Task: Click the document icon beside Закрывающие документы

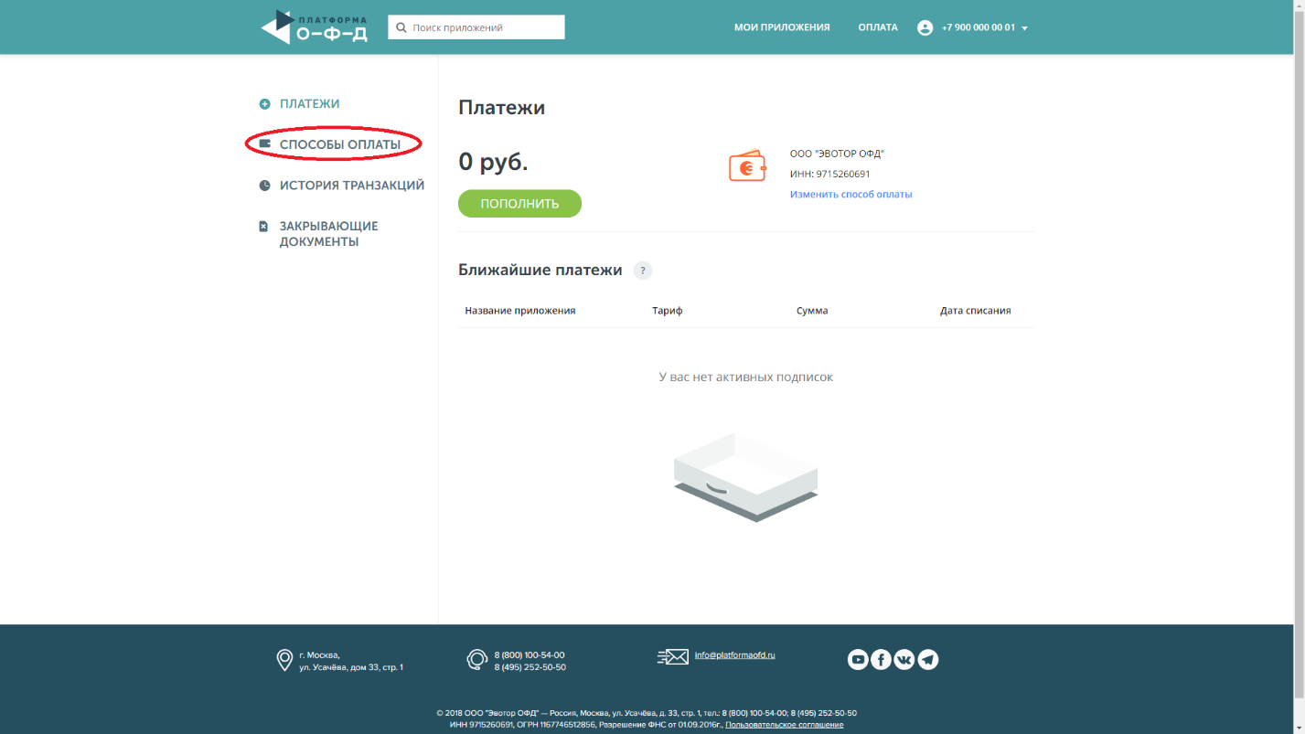Action: [x=264, y=226]
